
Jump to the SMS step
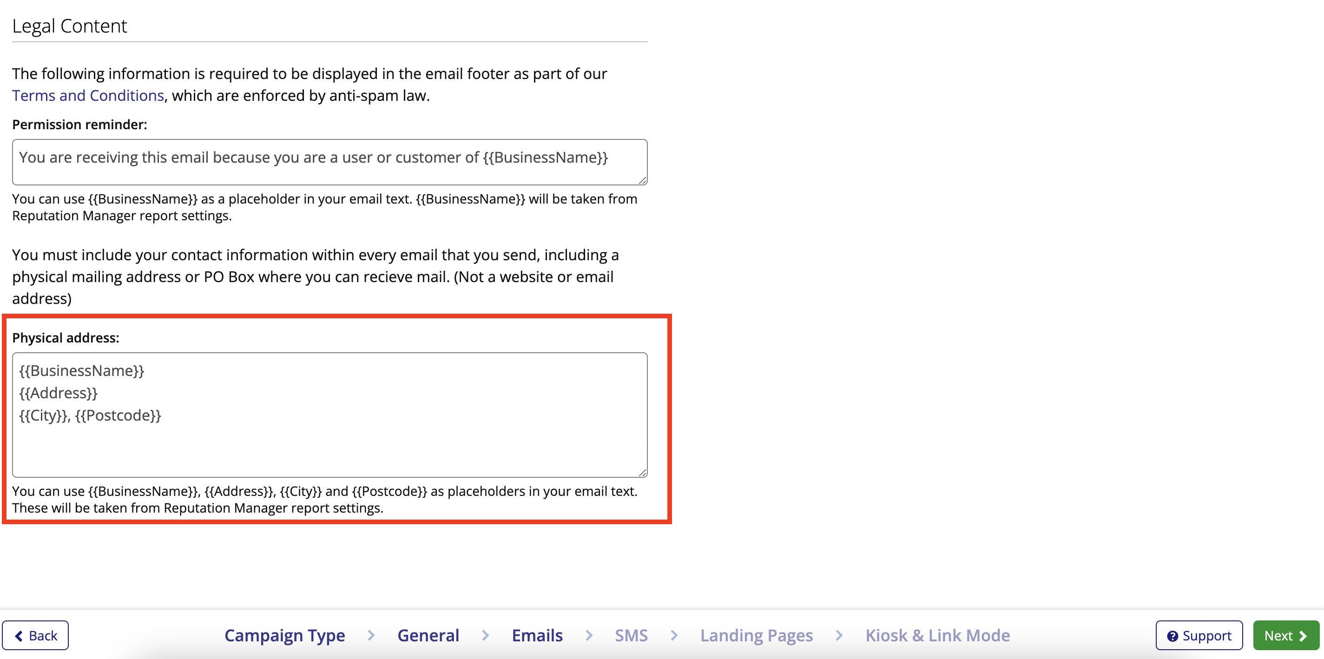tap(631, 635)
